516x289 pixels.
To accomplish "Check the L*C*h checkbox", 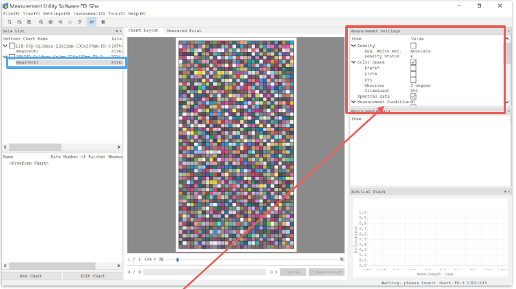I will point(413,74).
